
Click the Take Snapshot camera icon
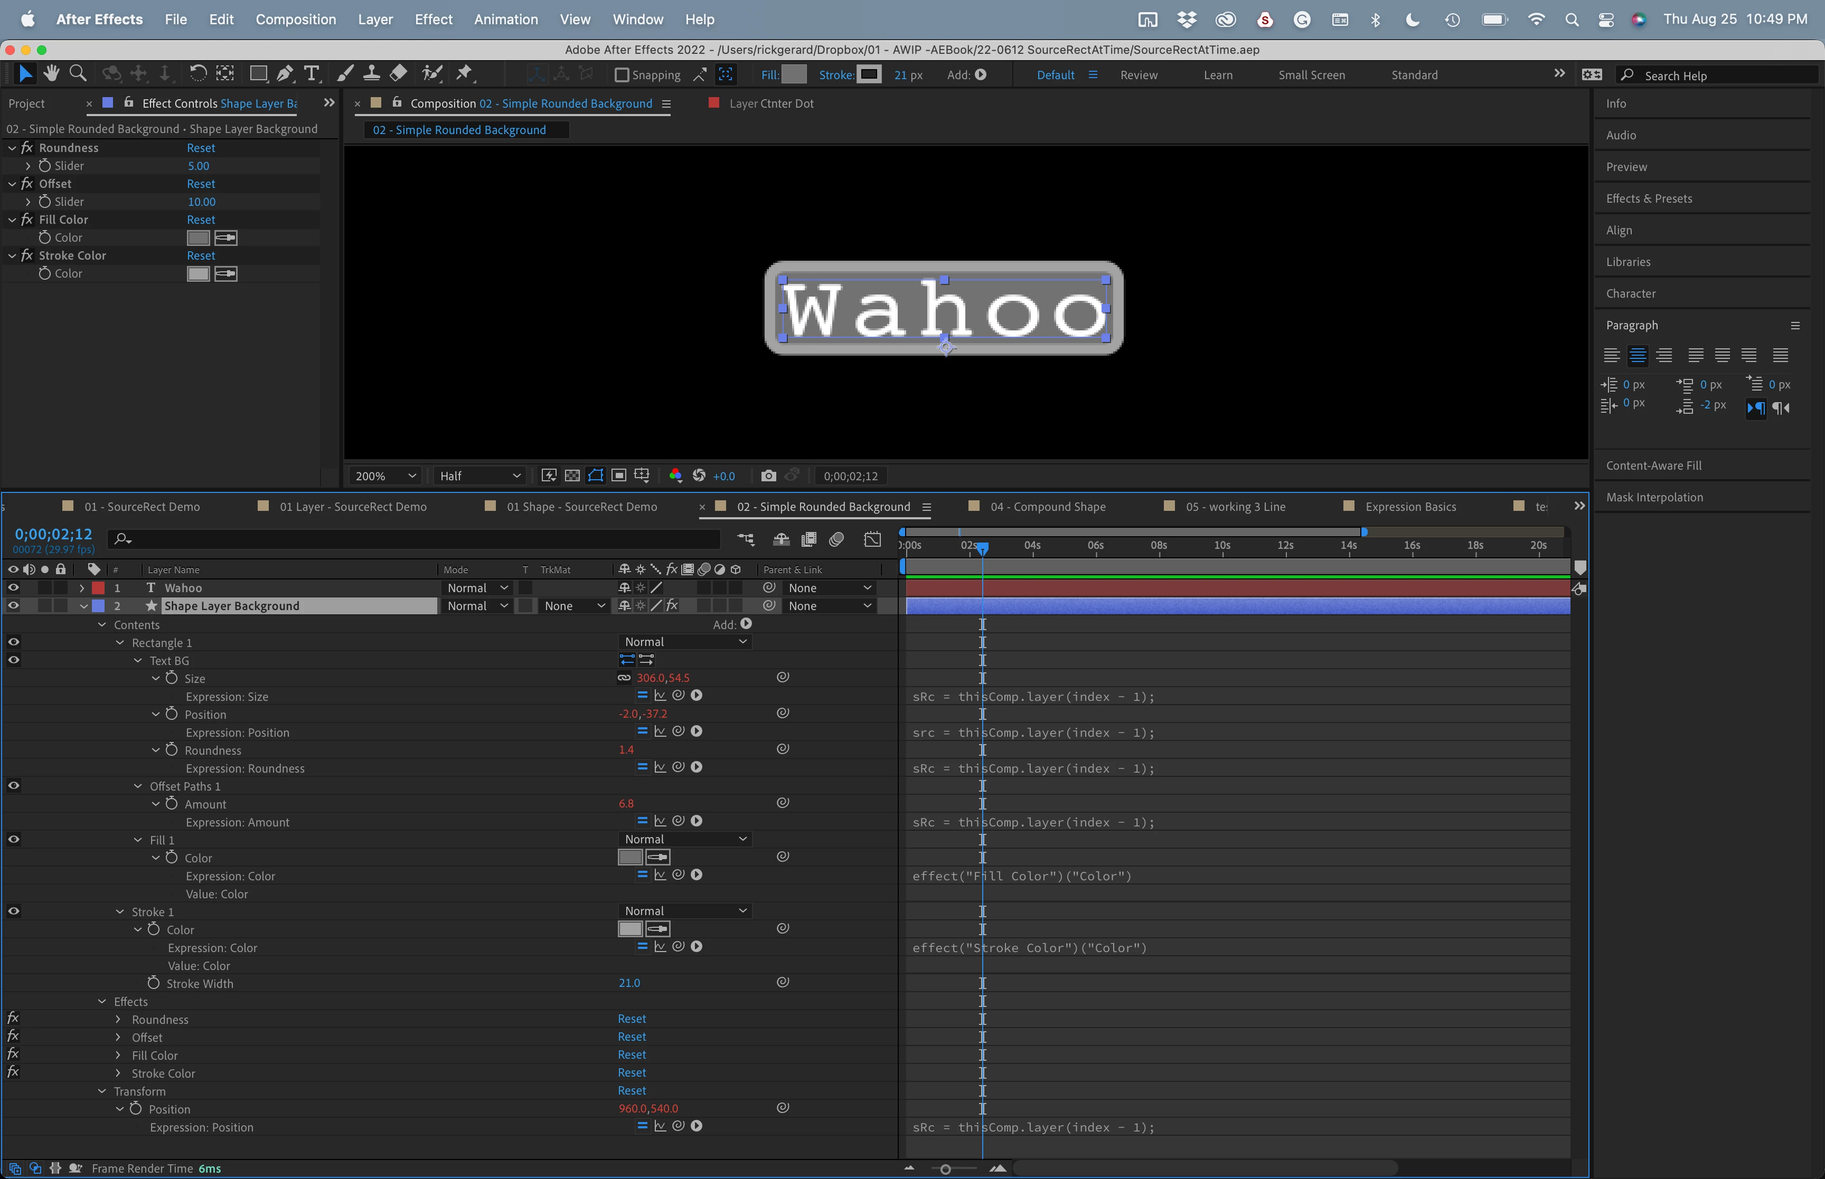point(768,476)
